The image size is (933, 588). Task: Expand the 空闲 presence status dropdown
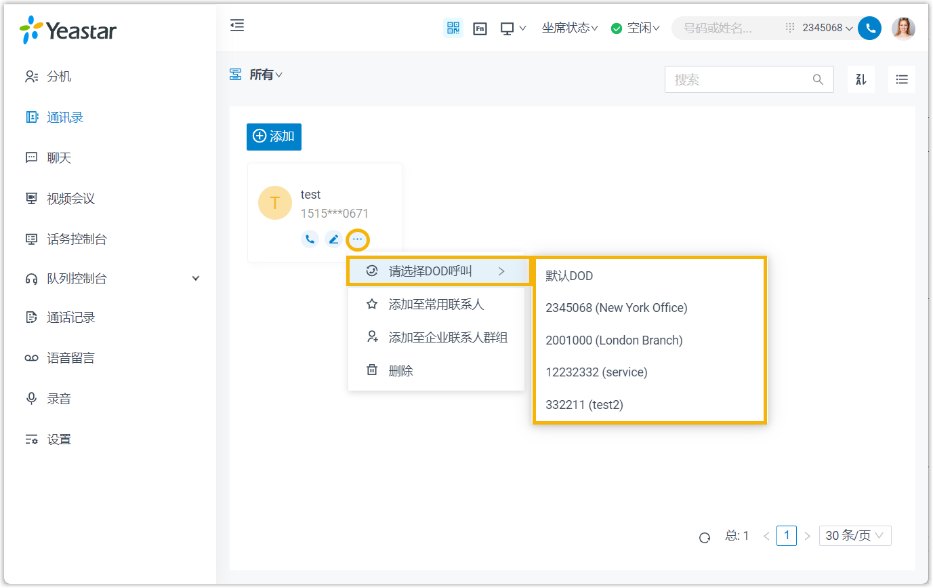click(636, 28)
